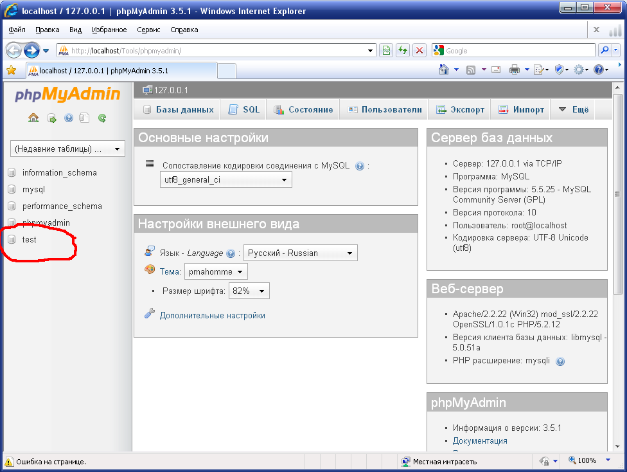Go back with the browser Back arrow

(x=13, y=50)
